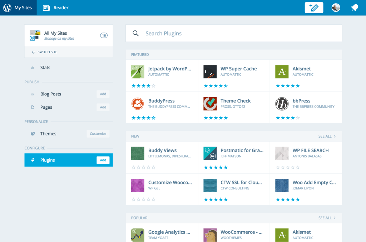Click the Buddy Views title
Screen dimensions: 366x242
163,150
